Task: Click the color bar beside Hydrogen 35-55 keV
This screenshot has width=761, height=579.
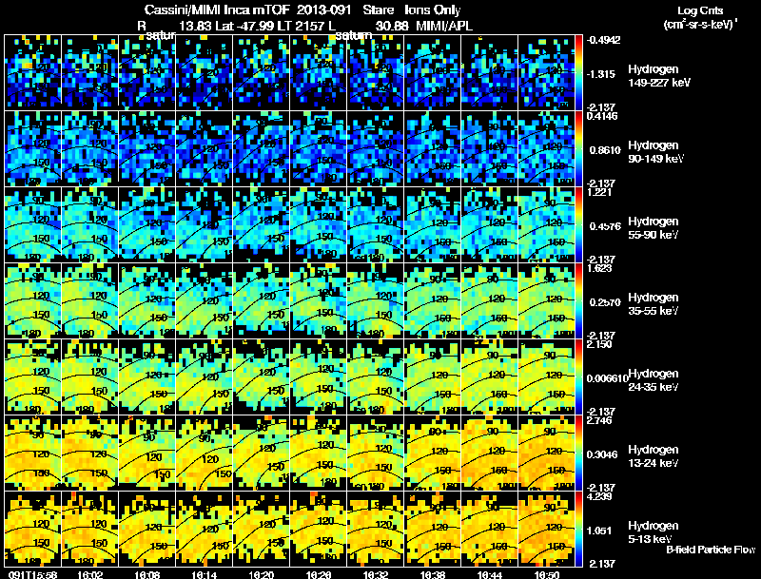Action: point(578,300)
